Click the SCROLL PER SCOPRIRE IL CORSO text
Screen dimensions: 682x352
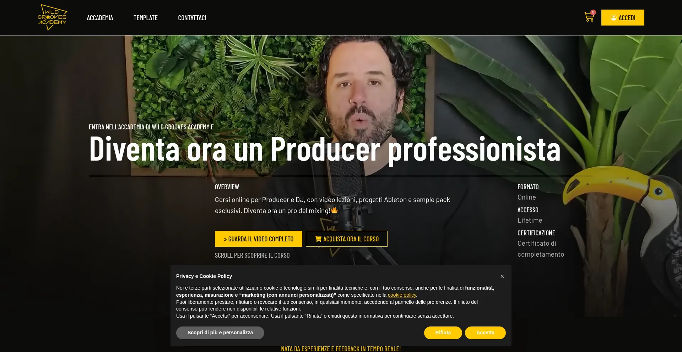[x=252, y=255]
